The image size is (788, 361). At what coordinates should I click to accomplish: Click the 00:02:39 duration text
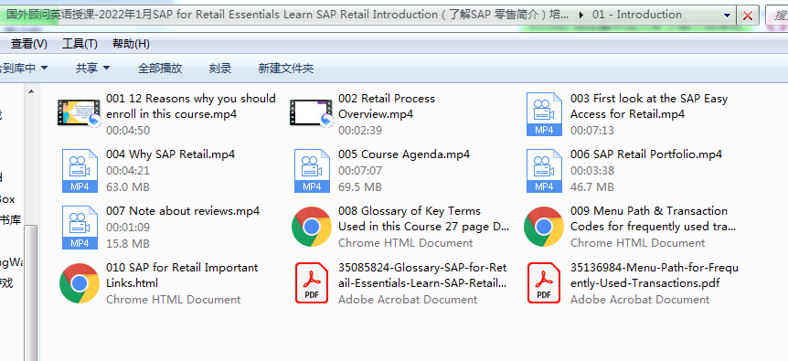point(360,131)
